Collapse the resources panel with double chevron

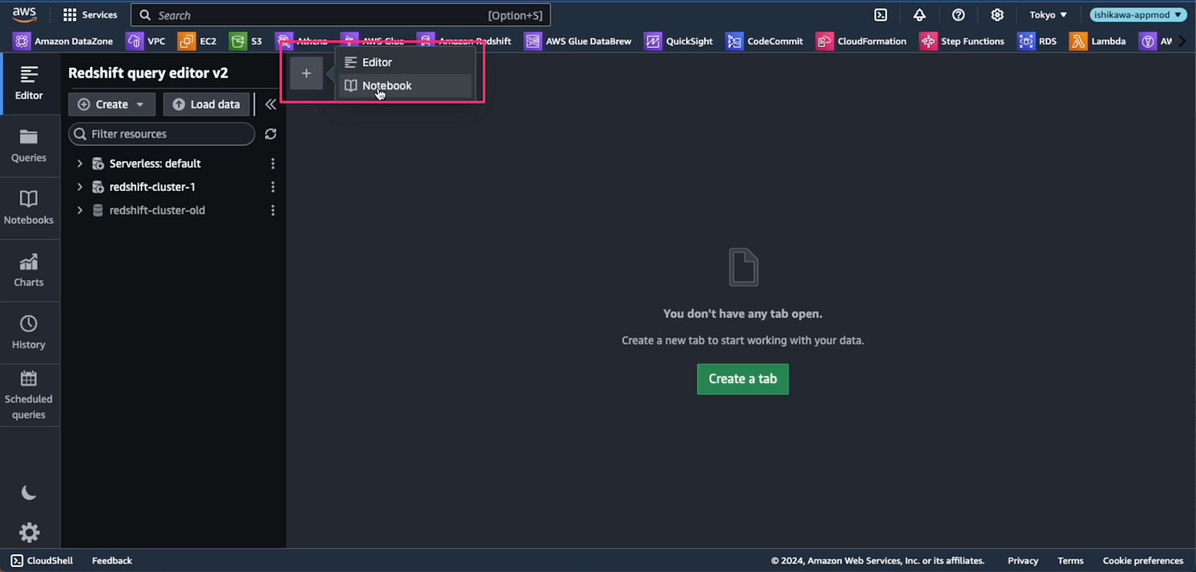tap(270, 105)
